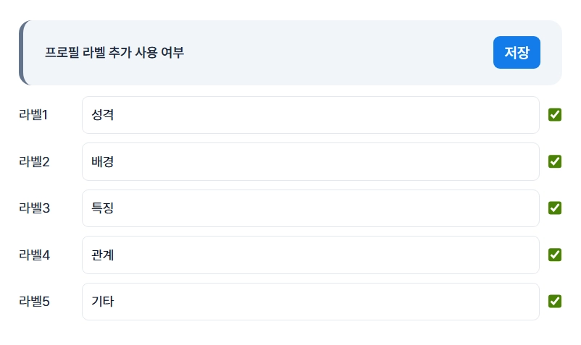Select the 라벨3 input with 특징
581x345 pixels.
coord(310,208)
